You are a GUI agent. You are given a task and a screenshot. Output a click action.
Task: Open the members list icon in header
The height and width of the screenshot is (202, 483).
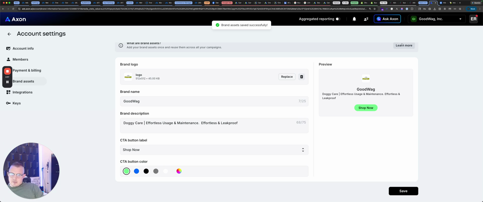point(366,19)
